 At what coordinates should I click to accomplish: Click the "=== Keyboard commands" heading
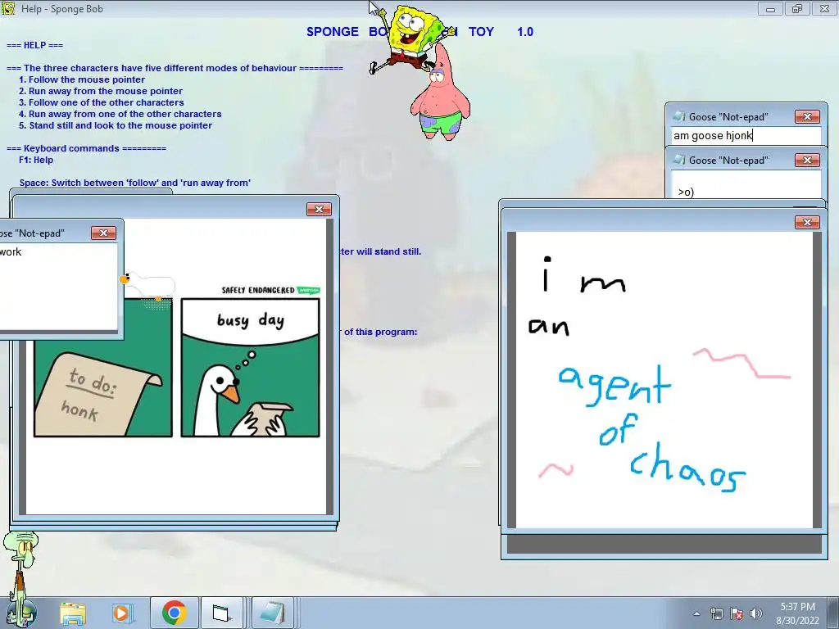coord(86,148)
